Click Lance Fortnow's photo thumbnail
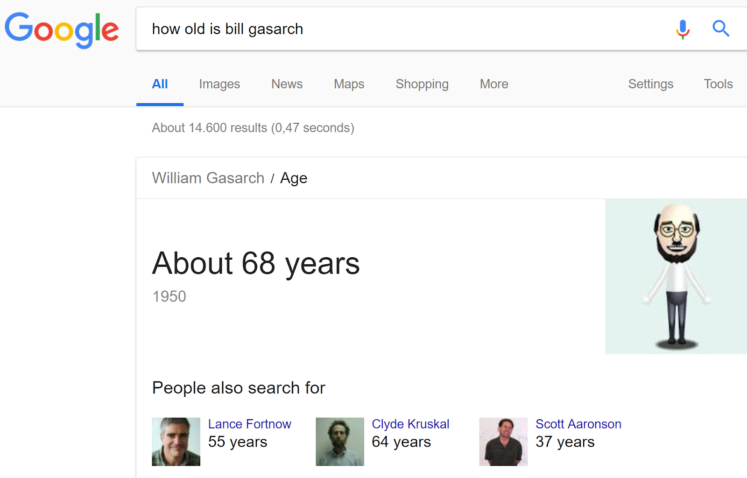This screenshot has height=478, width=747. click(x=176, y=442)
